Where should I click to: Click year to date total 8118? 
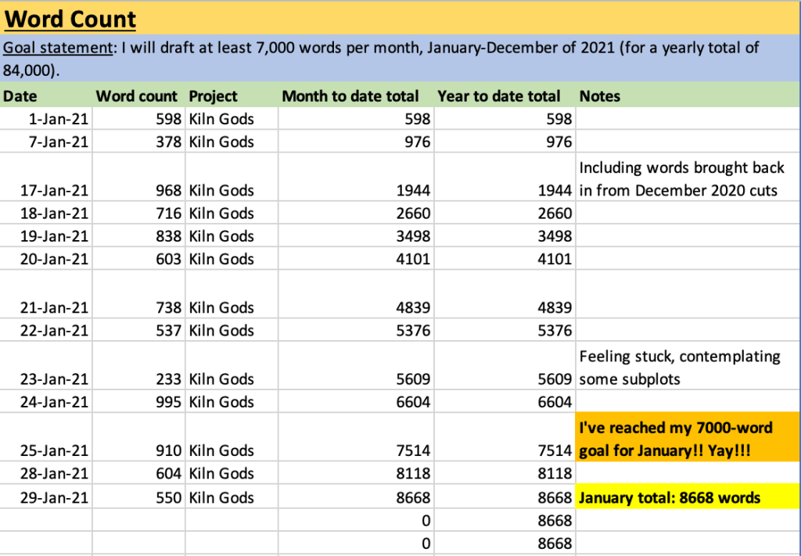click(x=505, y=473)
